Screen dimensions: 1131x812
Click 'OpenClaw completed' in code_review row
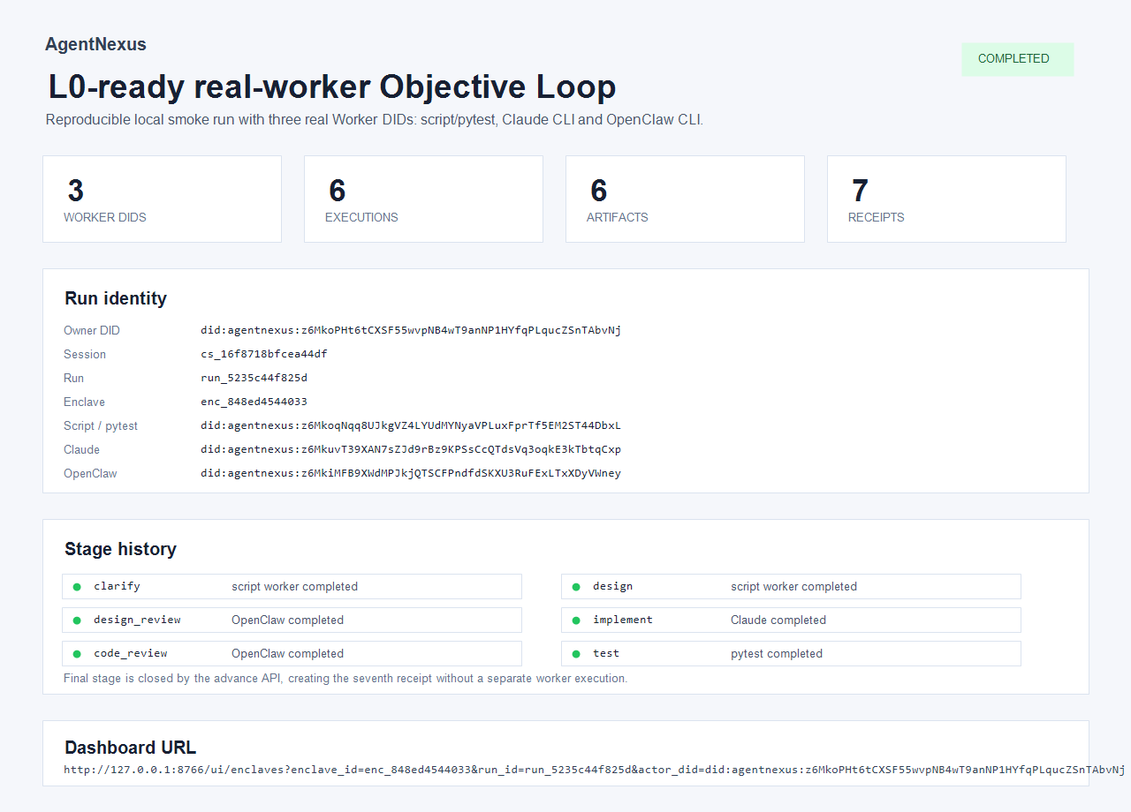tap(287, 654)
